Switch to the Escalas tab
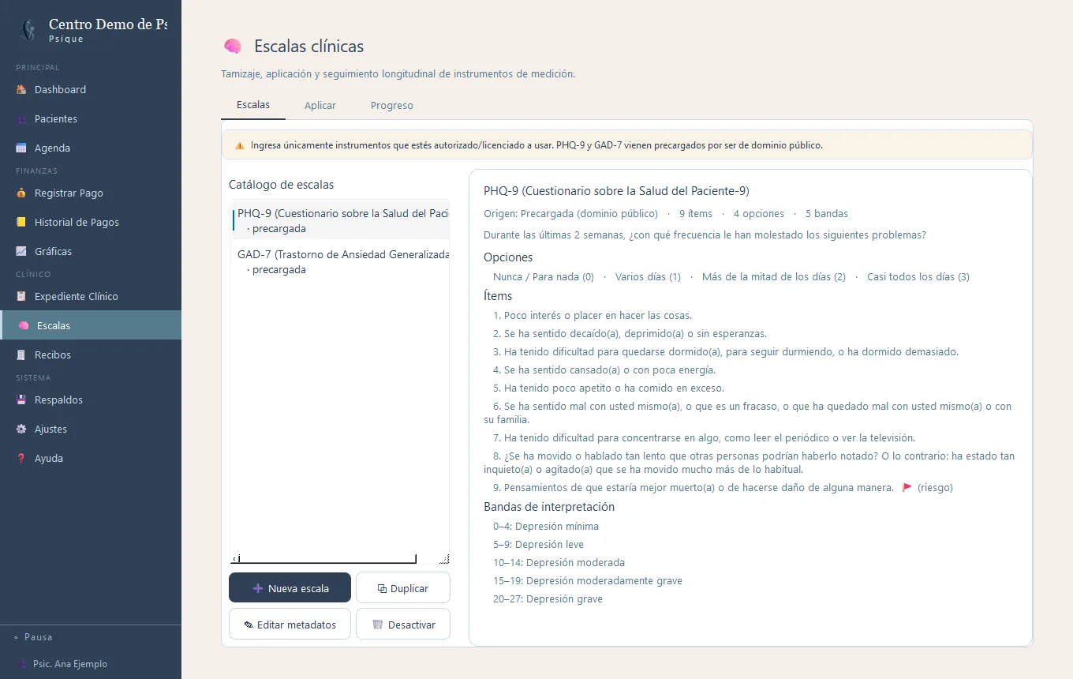1073x679 pixels. [x=253, y=105]
